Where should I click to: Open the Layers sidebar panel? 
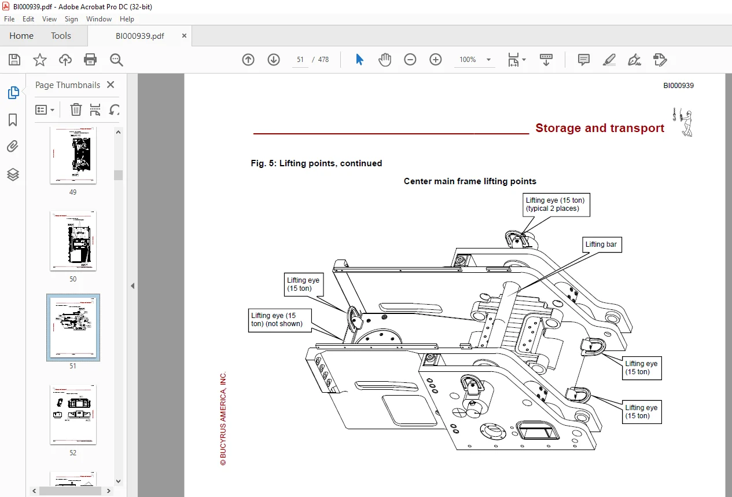click(x=13, y=174)
